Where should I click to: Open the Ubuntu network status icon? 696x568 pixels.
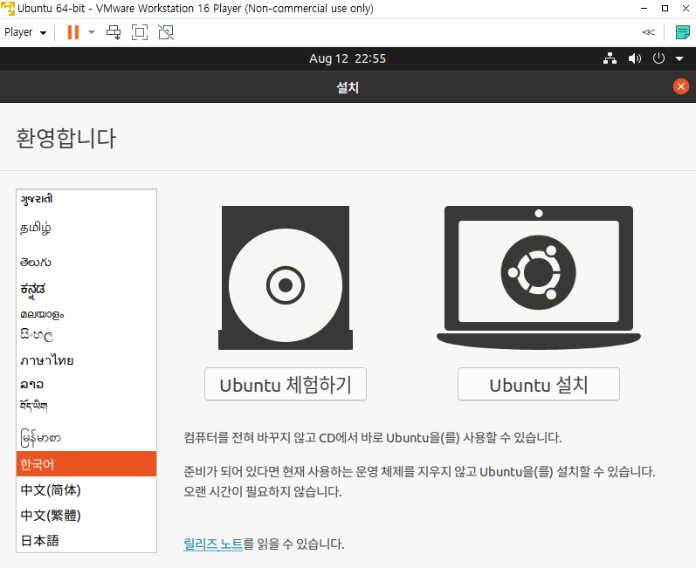tap(610, 58)
